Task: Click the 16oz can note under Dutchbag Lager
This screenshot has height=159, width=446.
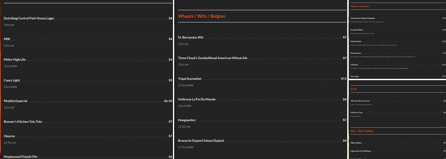Action: click(9, 25)
